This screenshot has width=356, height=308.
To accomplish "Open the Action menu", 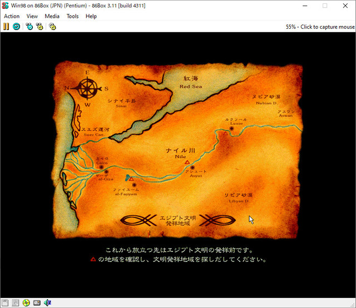I will click(12, 16).
